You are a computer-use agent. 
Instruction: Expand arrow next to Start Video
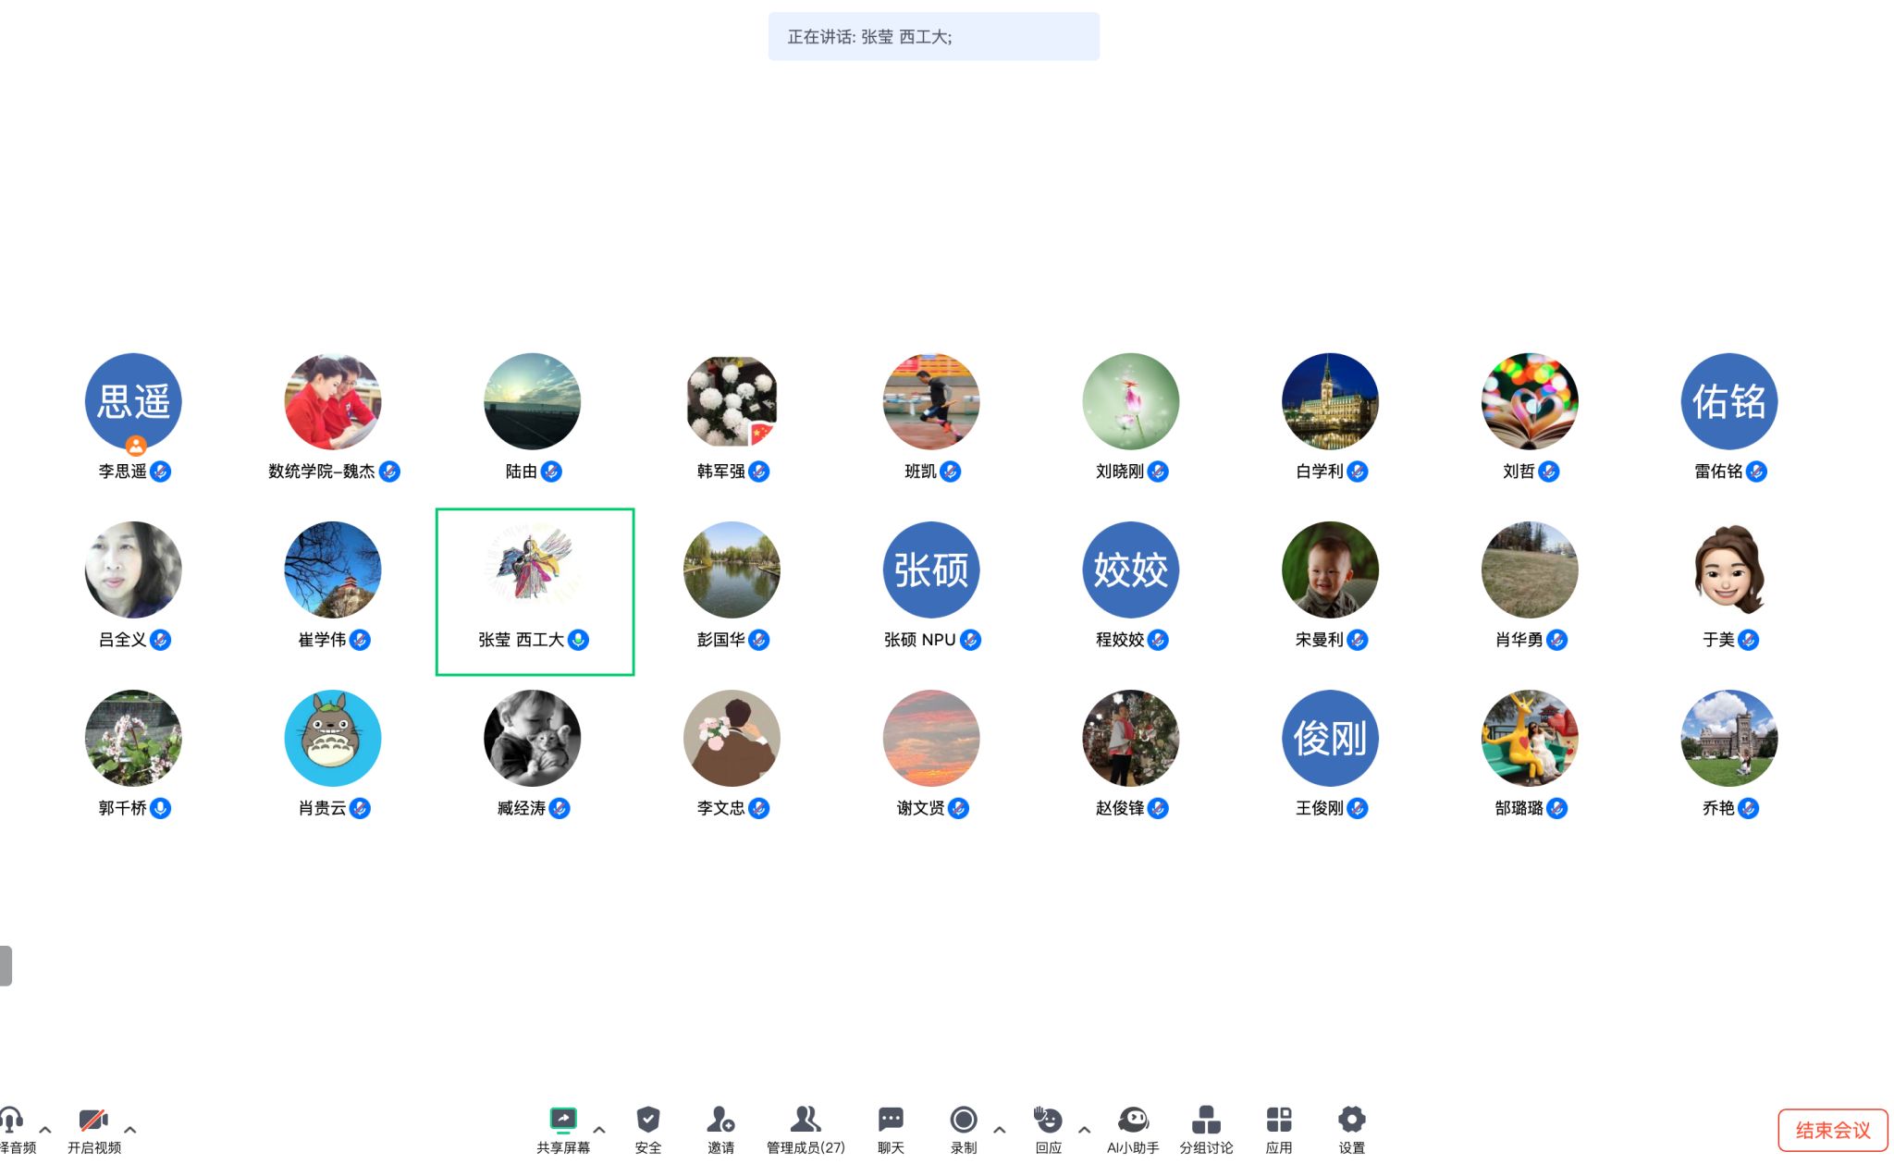coord(130,1130)
